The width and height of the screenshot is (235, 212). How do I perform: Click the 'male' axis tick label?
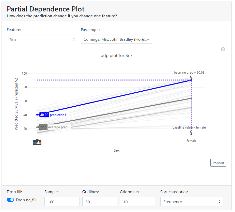click(37, 143)
